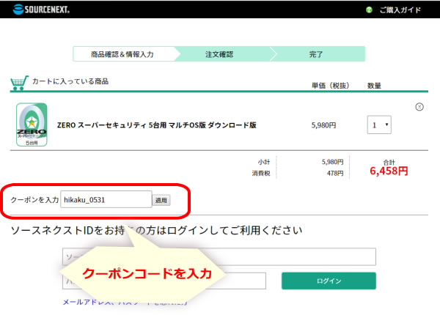
Task: Click the 合計 label
Action: click(x=389, y=162)
